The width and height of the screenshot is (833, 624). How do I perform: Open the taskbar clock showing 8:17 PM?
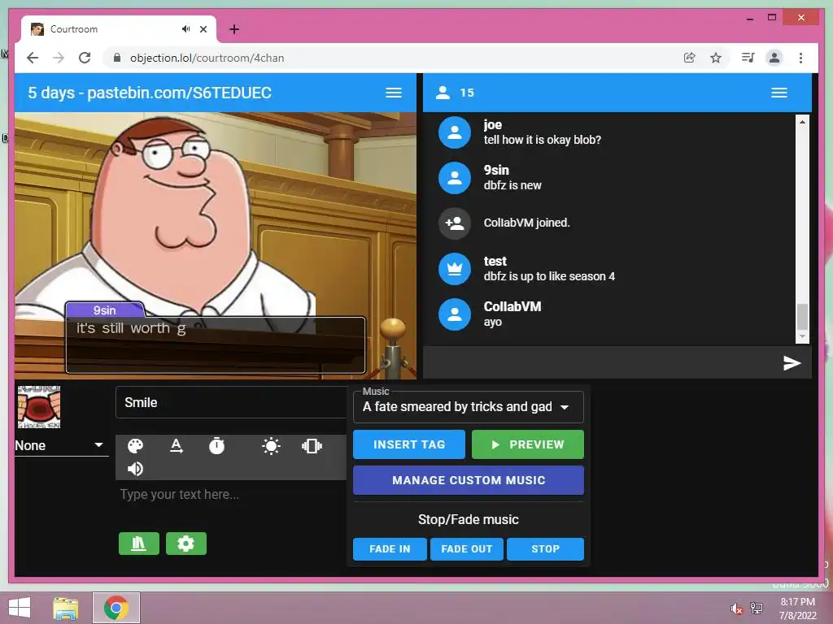pos(797,609)
